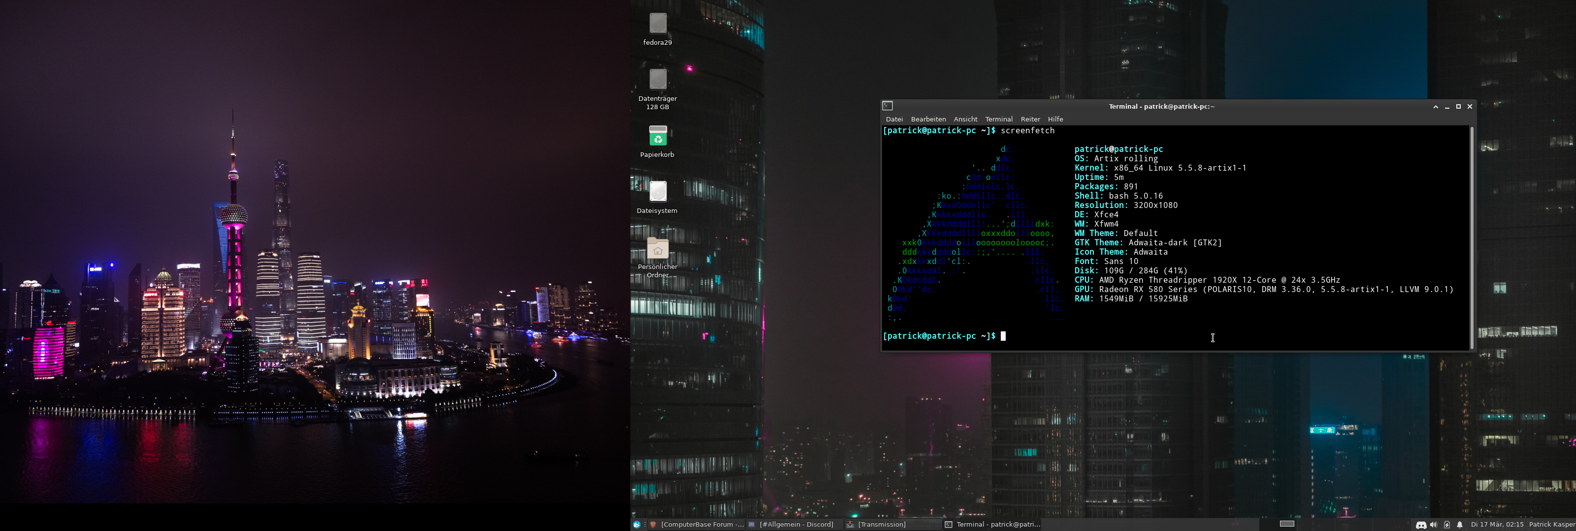Open the Datenträger 128 GB volume icon
Image resolution: width=1576 pixels, height=531 pixels.
pos(657,80)
